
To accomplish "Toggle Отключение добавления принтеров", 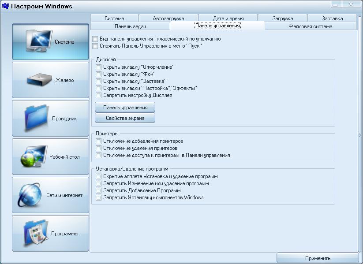I will [98, 141].
